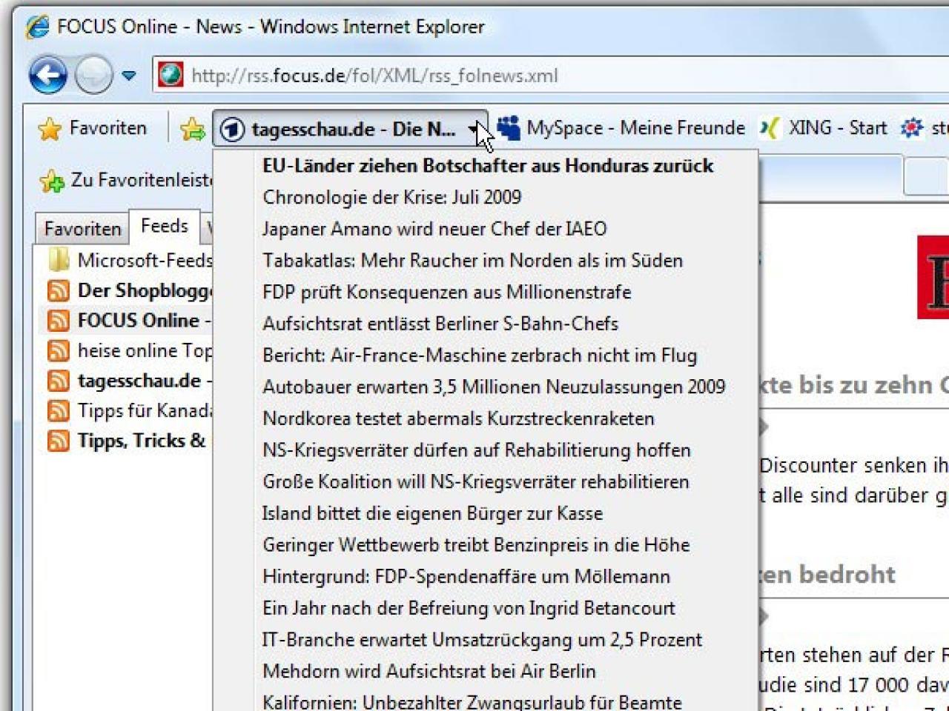This screenshot has width=949, height=711.
Task: Open FDP prüft Konsequenzen aus Millionenstrafe
Action: tap(487, 292)
